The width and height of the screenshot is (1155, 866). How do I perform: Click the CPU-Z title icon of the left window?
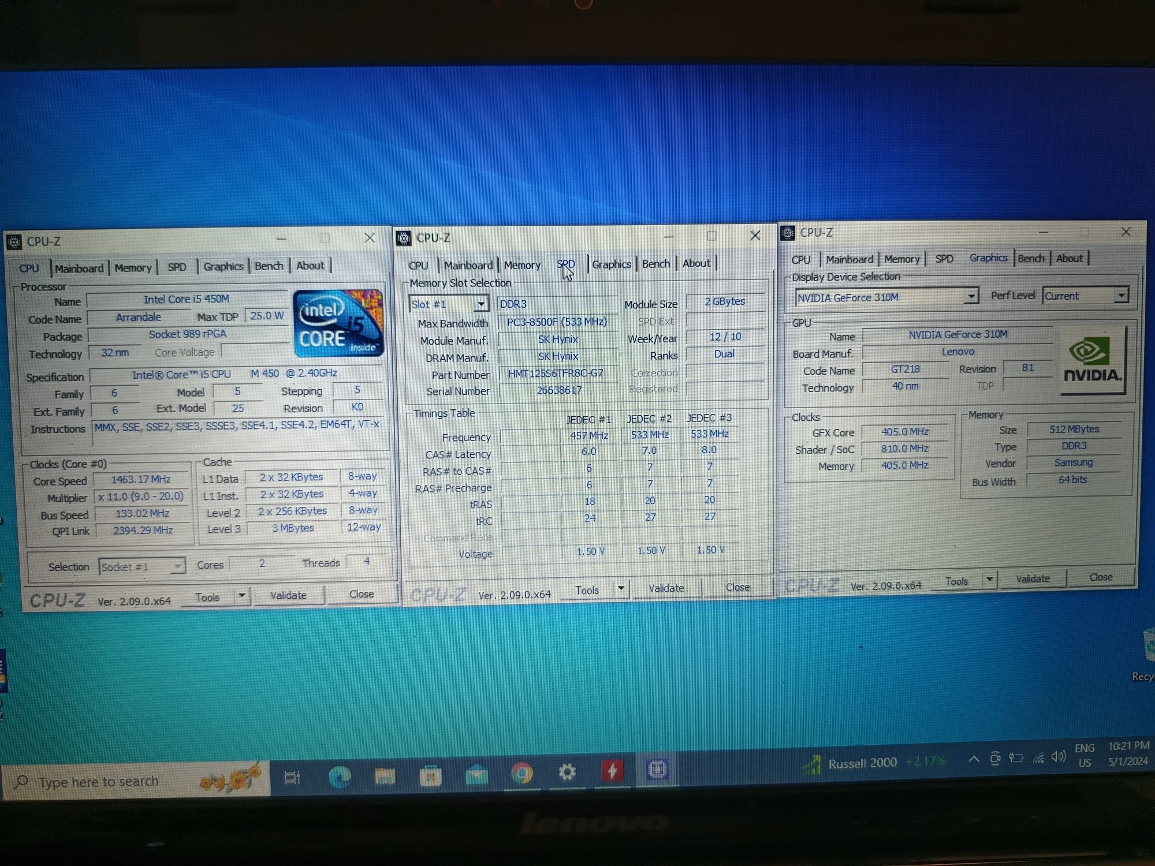point(14,241)
